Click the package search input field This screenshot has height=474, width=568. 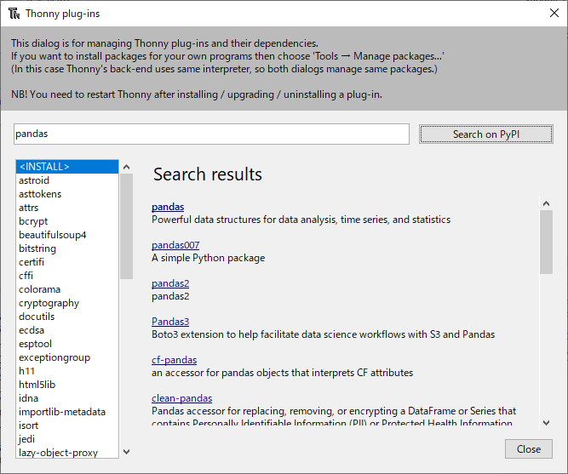click(211, 134)
